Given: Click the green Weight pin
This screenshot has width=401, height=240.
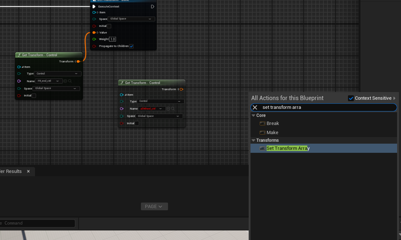Looking at the screenshot, I should [x=94, y=39].
